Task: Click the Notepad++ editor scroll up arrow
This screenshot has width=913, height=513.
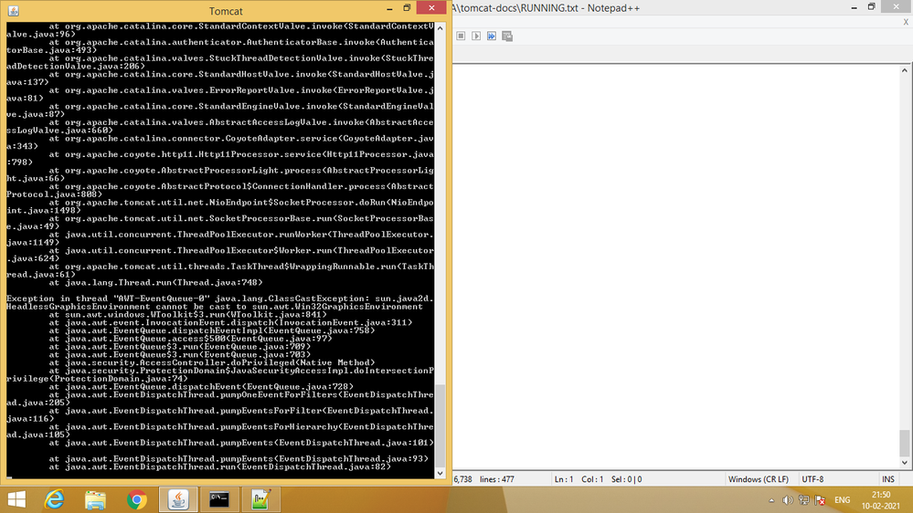Action: tap(904, 70)
